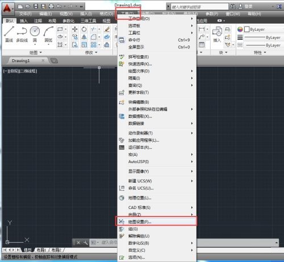Viewport: 284px width, 262px height.
Task: Activate the Move tool in Modify panel
Action: point(75,29)
